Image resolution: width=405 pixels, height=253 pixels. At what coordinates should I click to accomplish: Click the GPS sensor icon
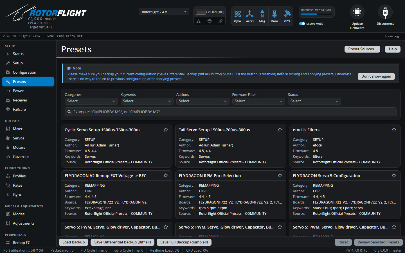click(287, 14)
